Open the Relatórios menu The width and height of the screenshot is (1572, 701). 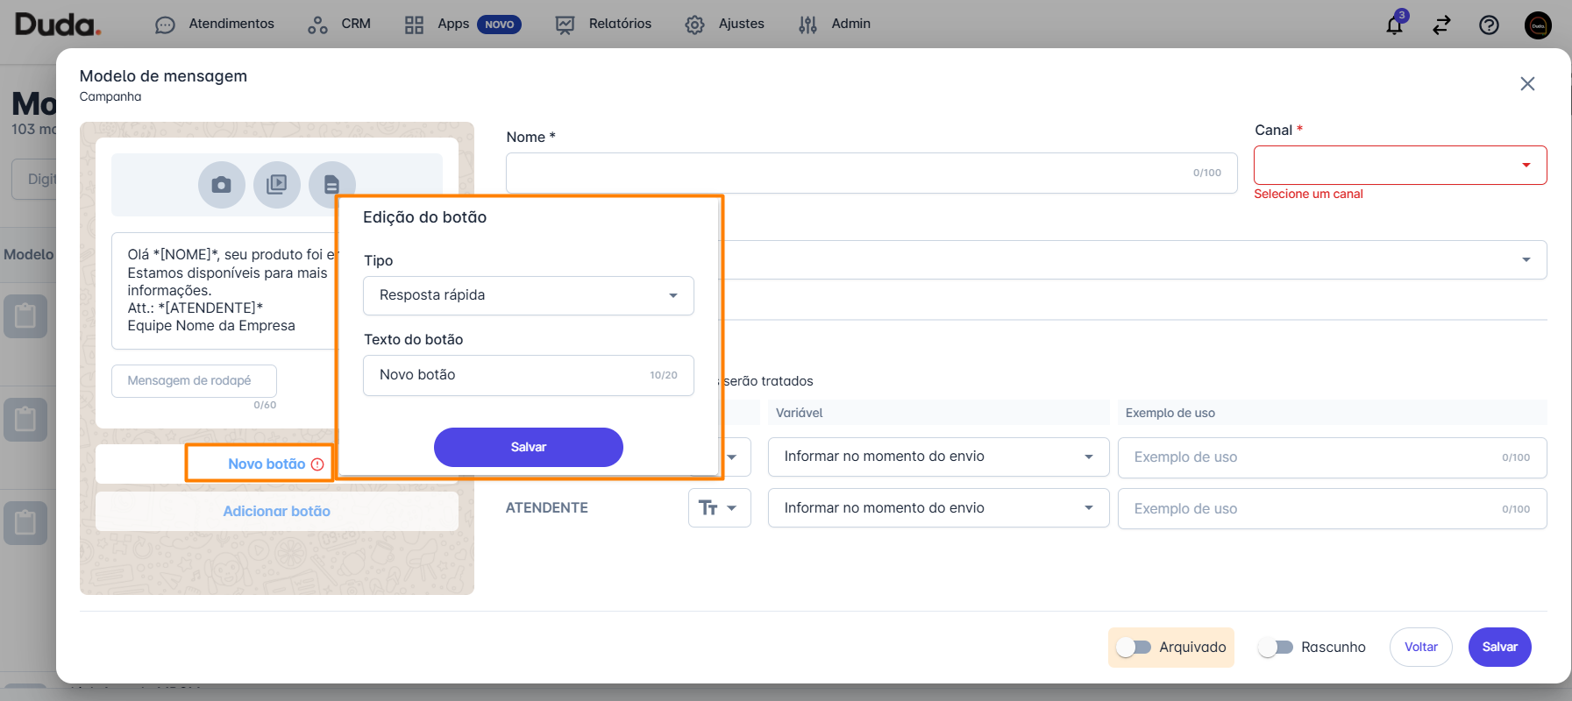coord(604,24)
